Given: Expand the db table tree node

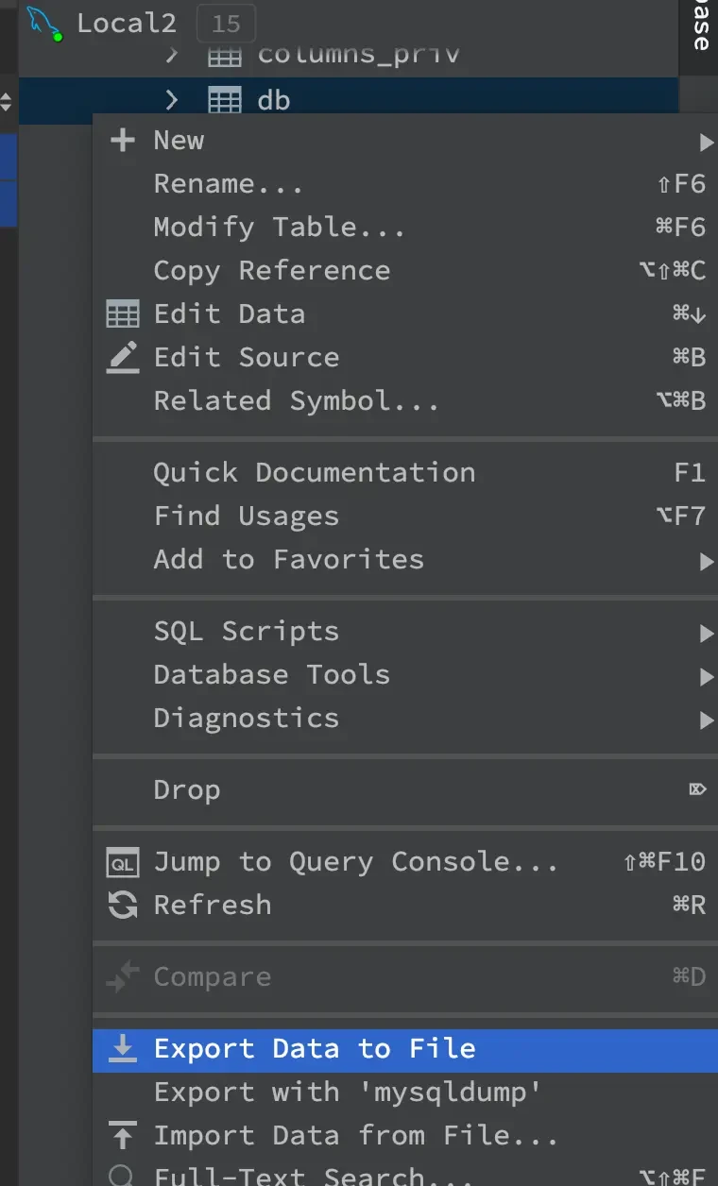Looking at the screenshot, I should (171, 100).
